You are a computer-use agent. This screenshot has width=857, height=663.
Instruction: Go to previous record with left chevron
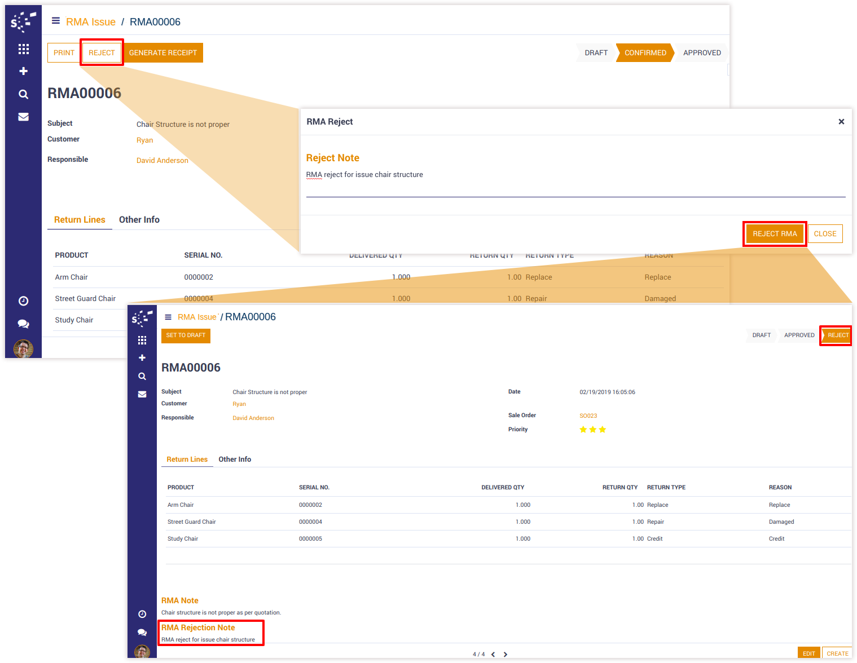point(493,655)
